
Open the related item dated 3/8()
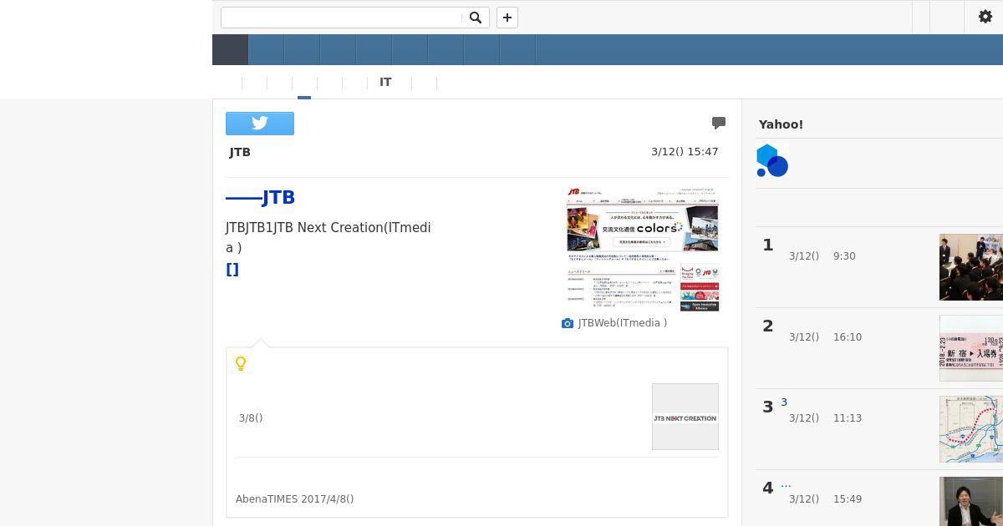[251, 418]
